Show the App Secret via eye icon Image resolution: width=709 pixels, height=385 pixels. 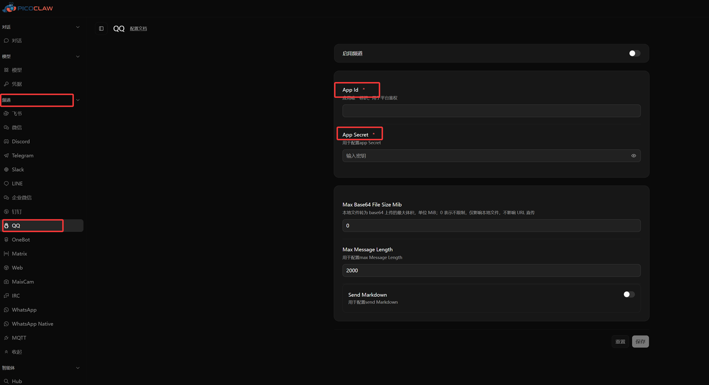(634, 156)
